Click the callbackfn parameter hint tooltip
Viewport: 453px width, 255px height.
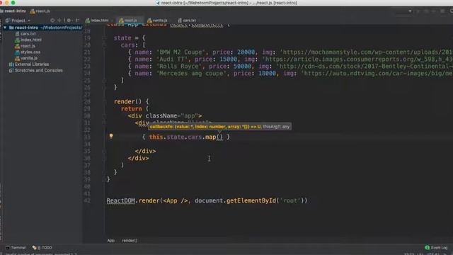coord(219,127)
